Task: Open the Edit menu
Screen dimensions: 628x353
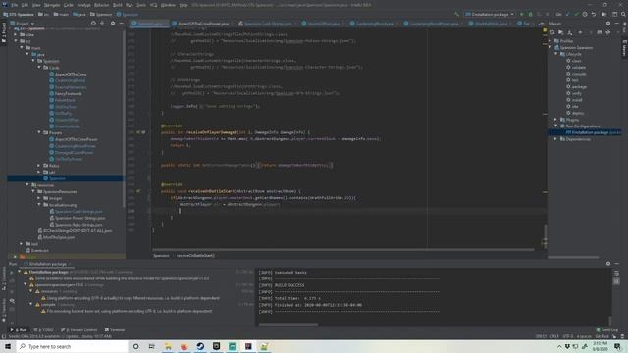Action: point(25,5)
